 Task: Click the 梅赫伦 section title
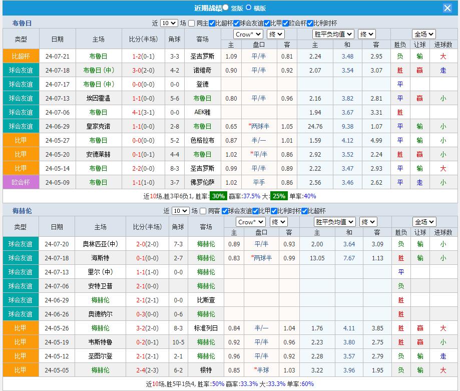(x=22, y=211)
